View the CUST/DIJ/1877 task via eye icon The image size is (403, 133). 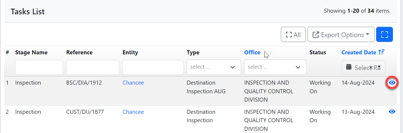click(392, 112)
